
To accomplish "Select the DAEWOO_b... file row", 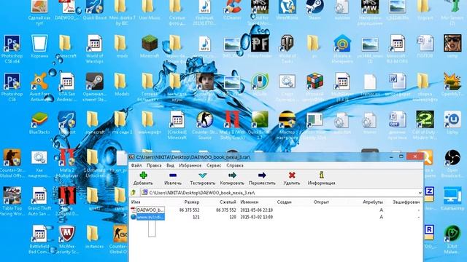I will click(x=276, y=210).
